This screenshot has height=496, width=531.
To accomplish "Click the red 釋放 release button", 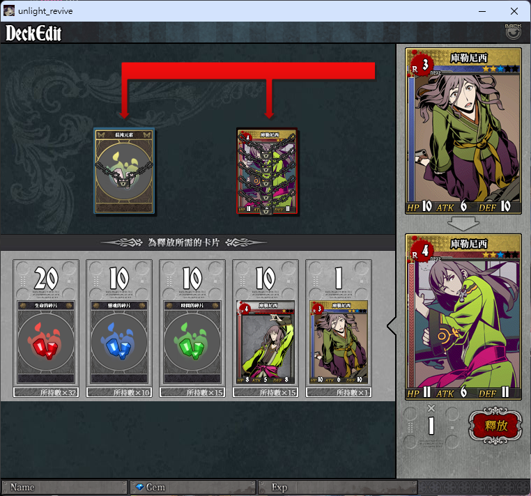I will (495, 426).
